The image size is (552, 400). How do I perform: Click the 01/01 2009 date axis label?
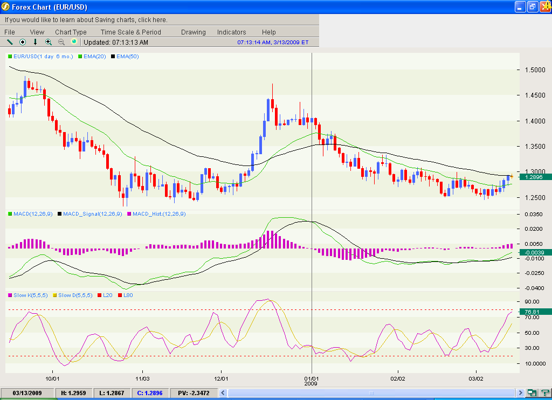(311, 381)
